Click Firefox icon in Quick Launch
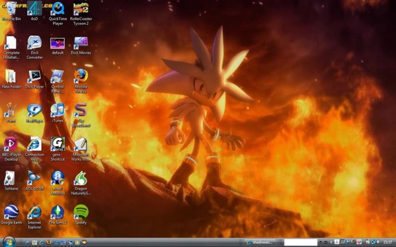The image size is (396, 247). coord(49,242)
